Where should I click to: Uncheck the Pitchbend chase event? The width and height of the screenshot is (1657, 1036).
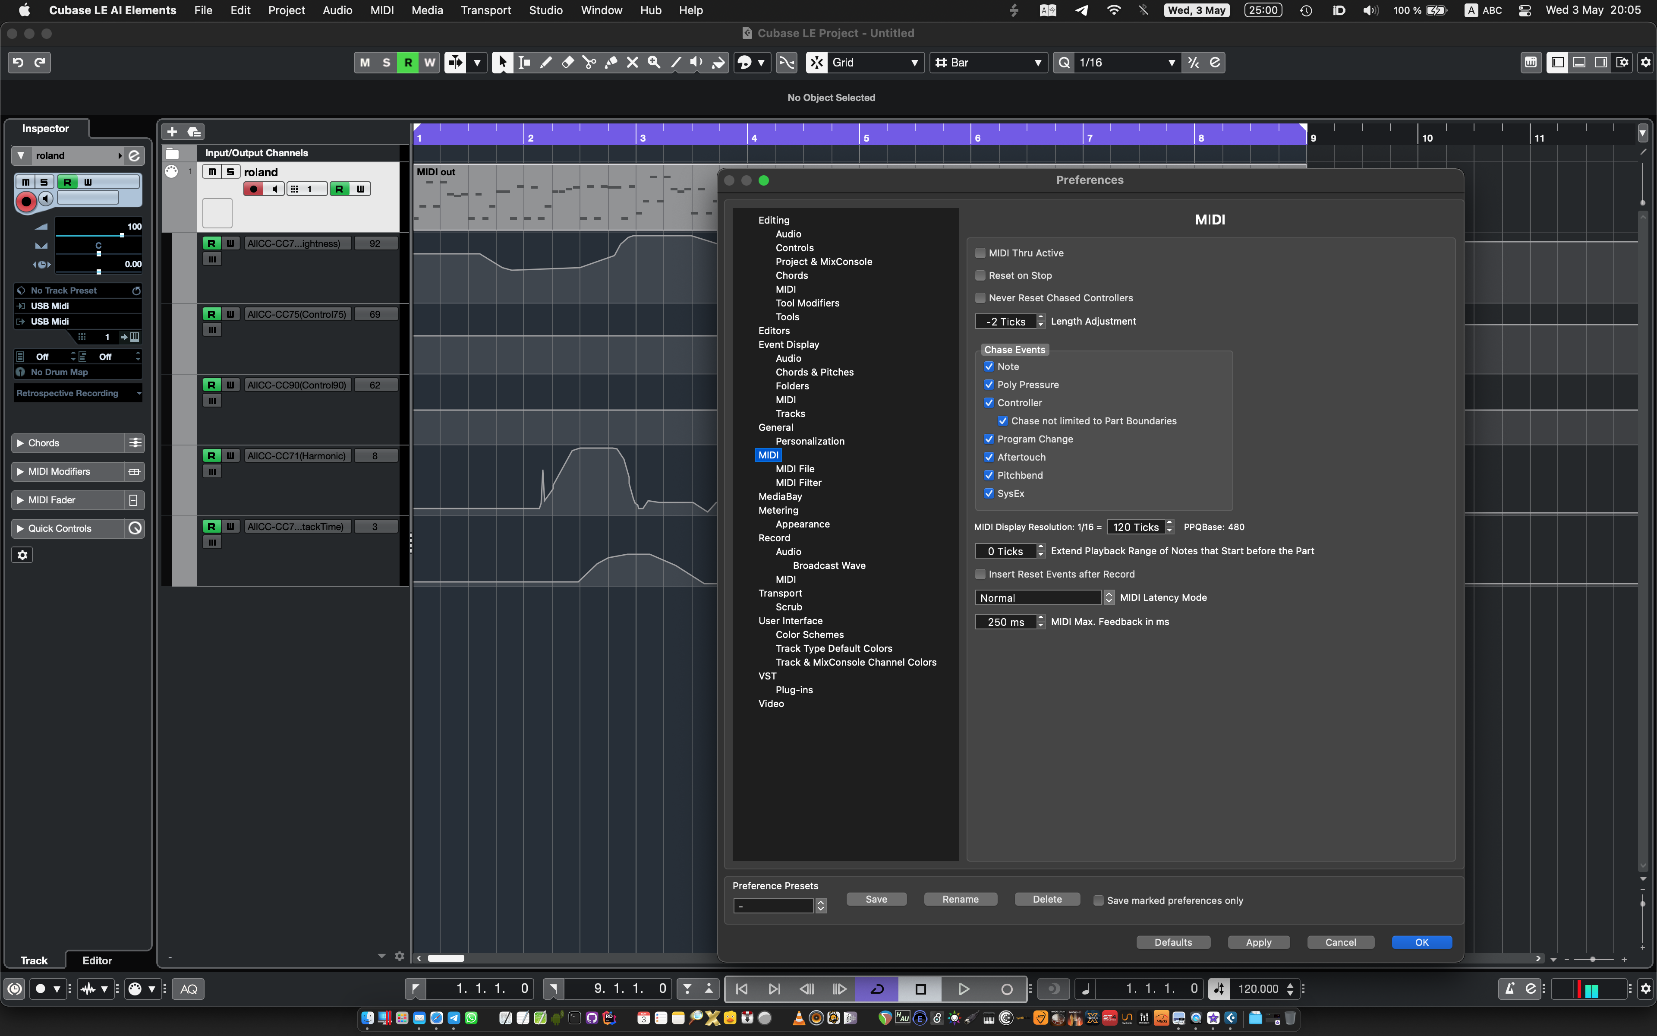[x=989, y=475]
